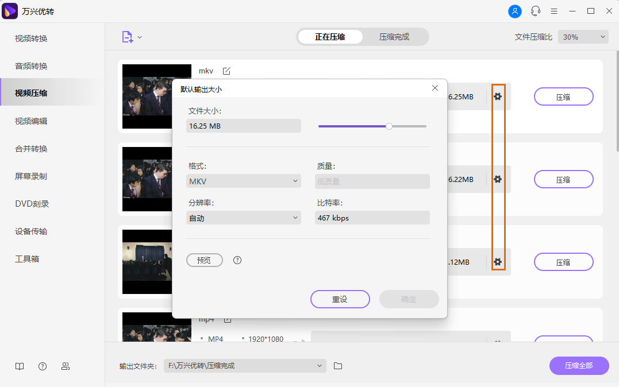Open 屏幕录制 from the sidebar

coord(31,176)
